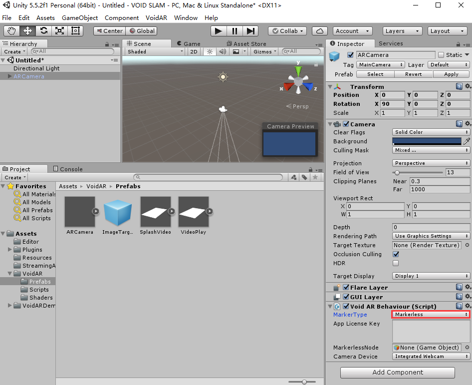Switch to the Console tab

click(x=68, y=169)
